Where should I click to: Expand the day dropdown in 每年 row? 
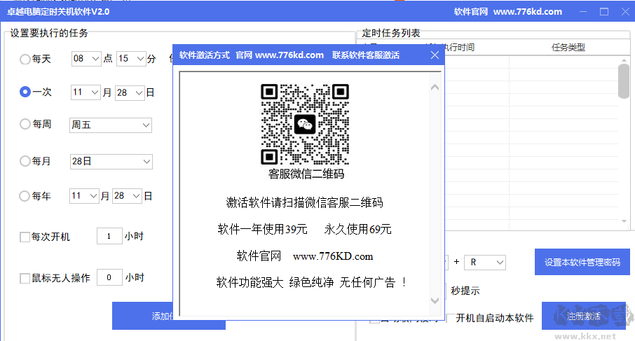tap(127, 196)
